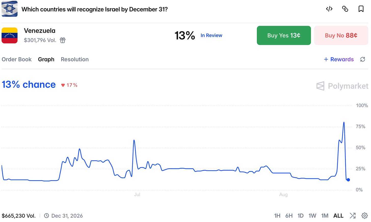This screenshot has width=371, height=222.
Task: Click the Israel flag market image
Action: [10, 9]
